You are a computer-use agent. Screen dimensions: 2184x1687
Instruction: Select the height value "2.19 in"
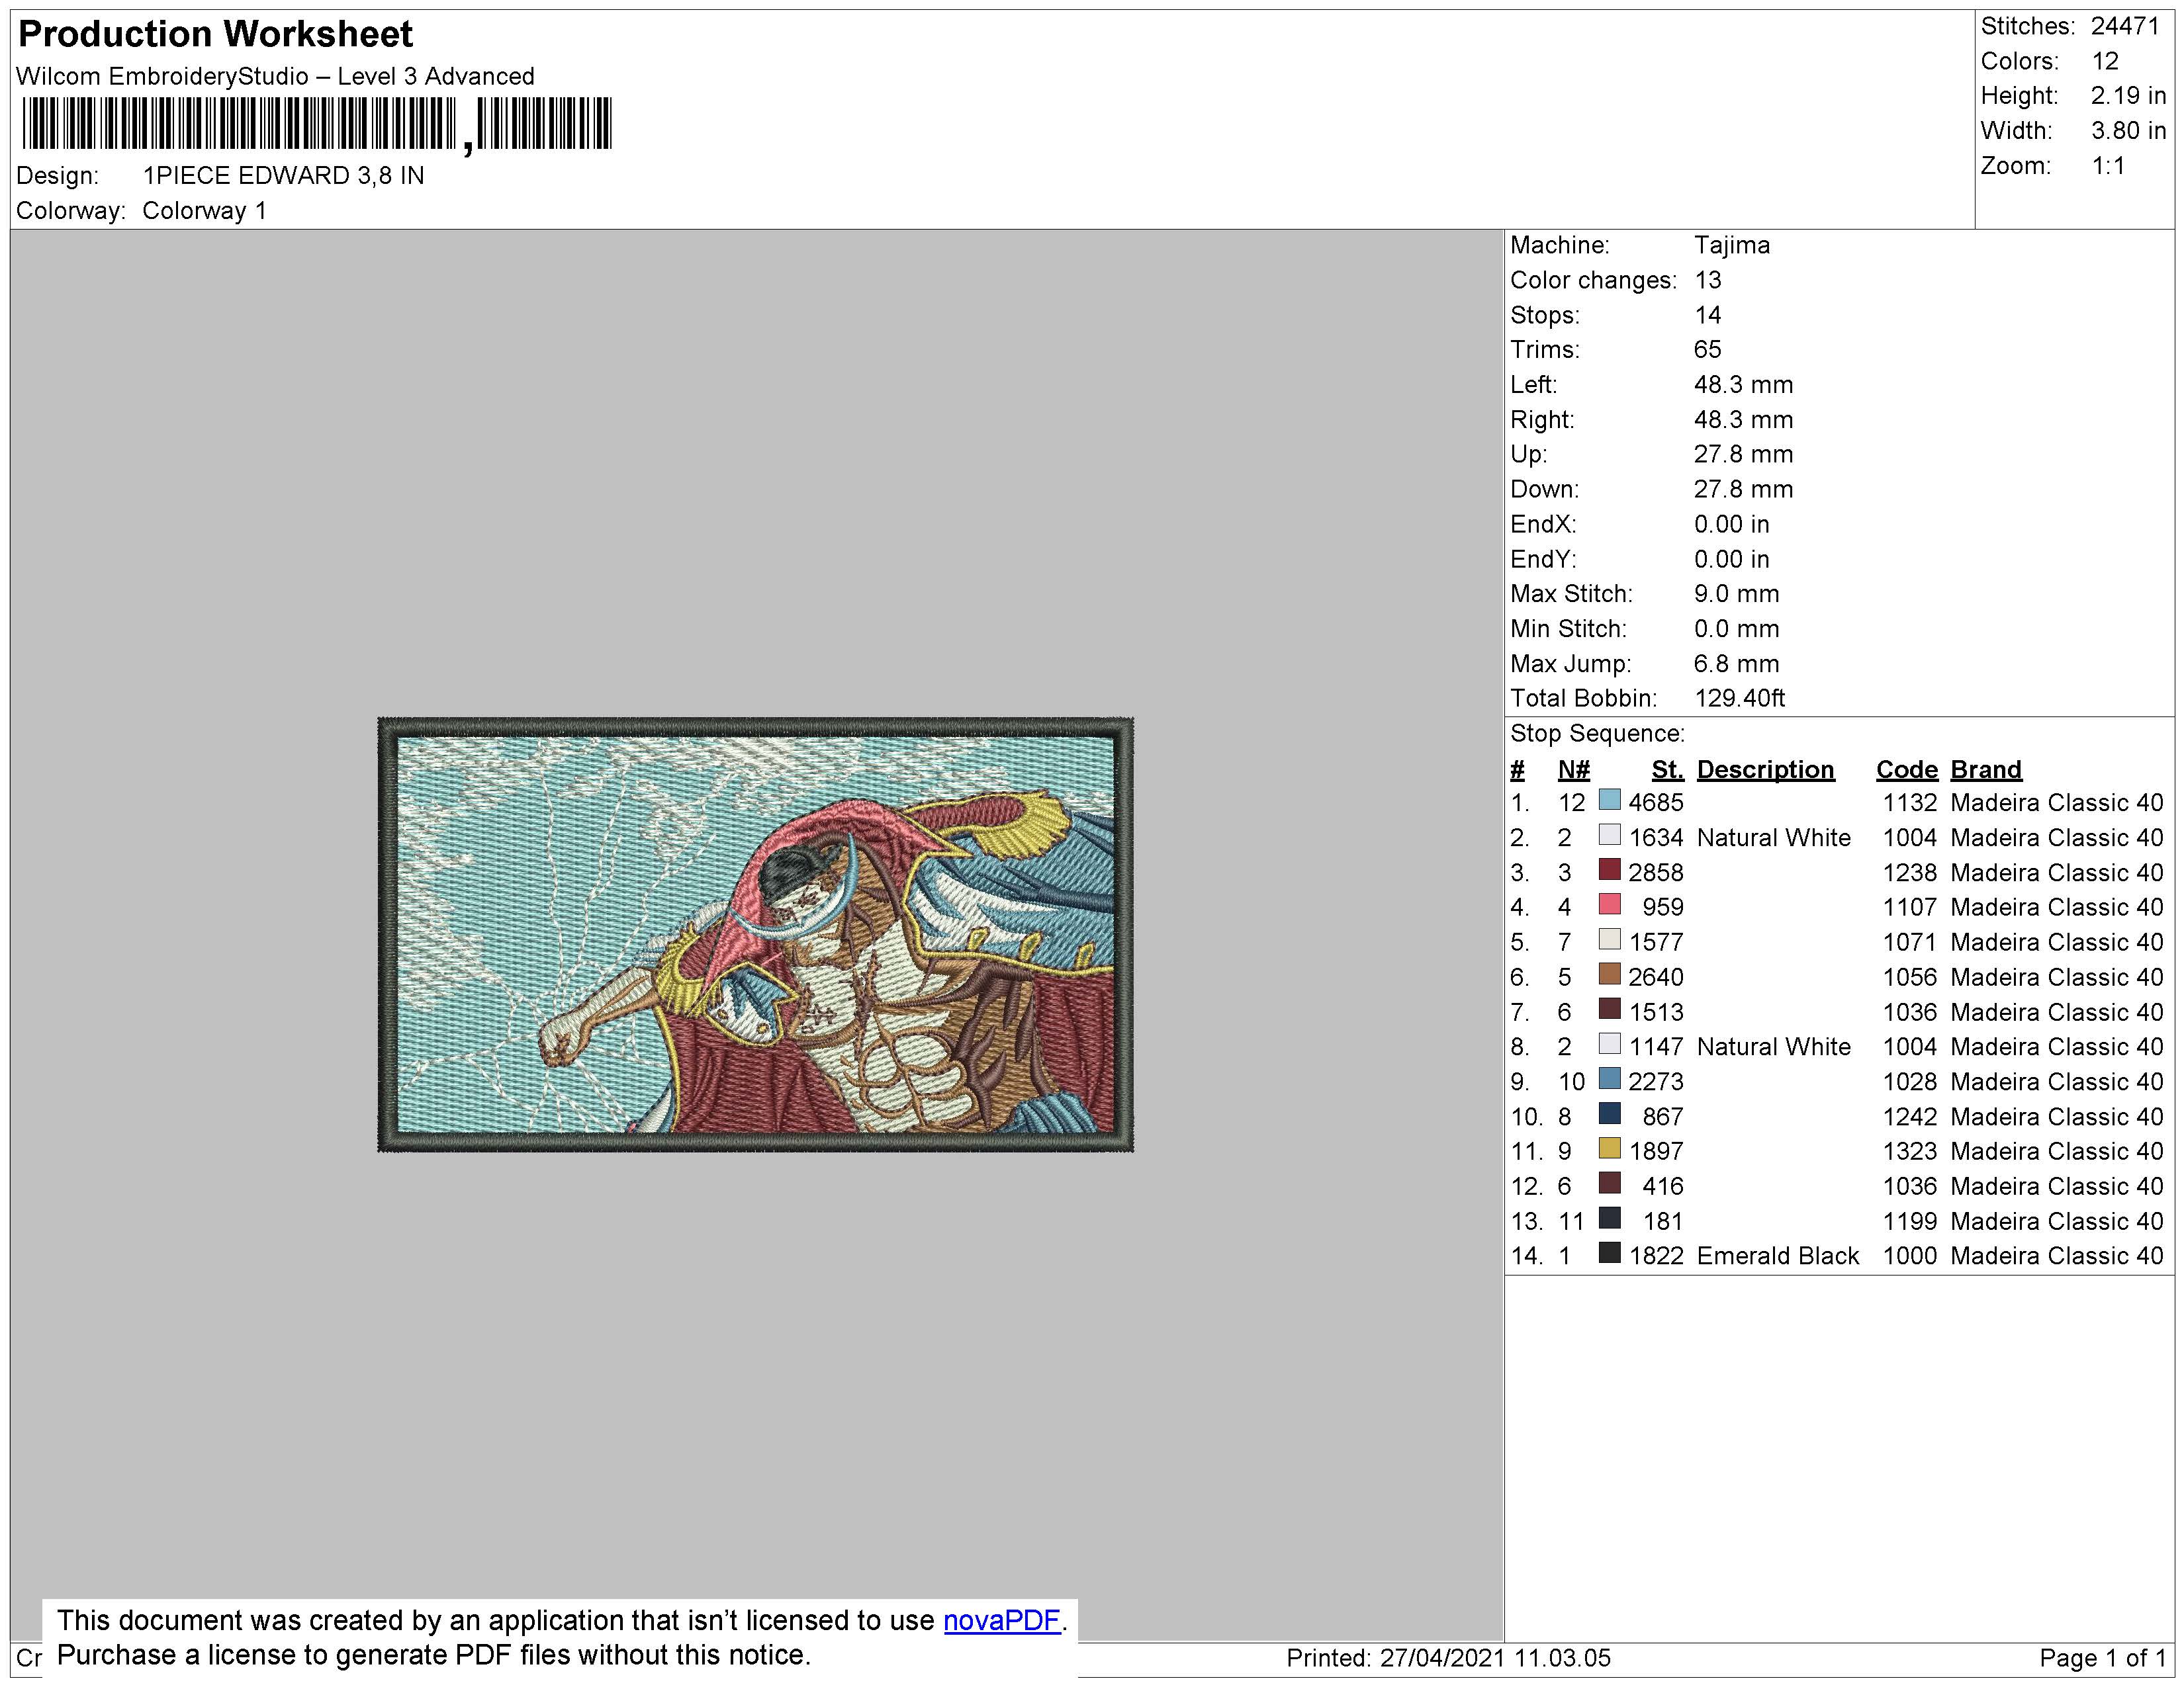(2128, 96)
